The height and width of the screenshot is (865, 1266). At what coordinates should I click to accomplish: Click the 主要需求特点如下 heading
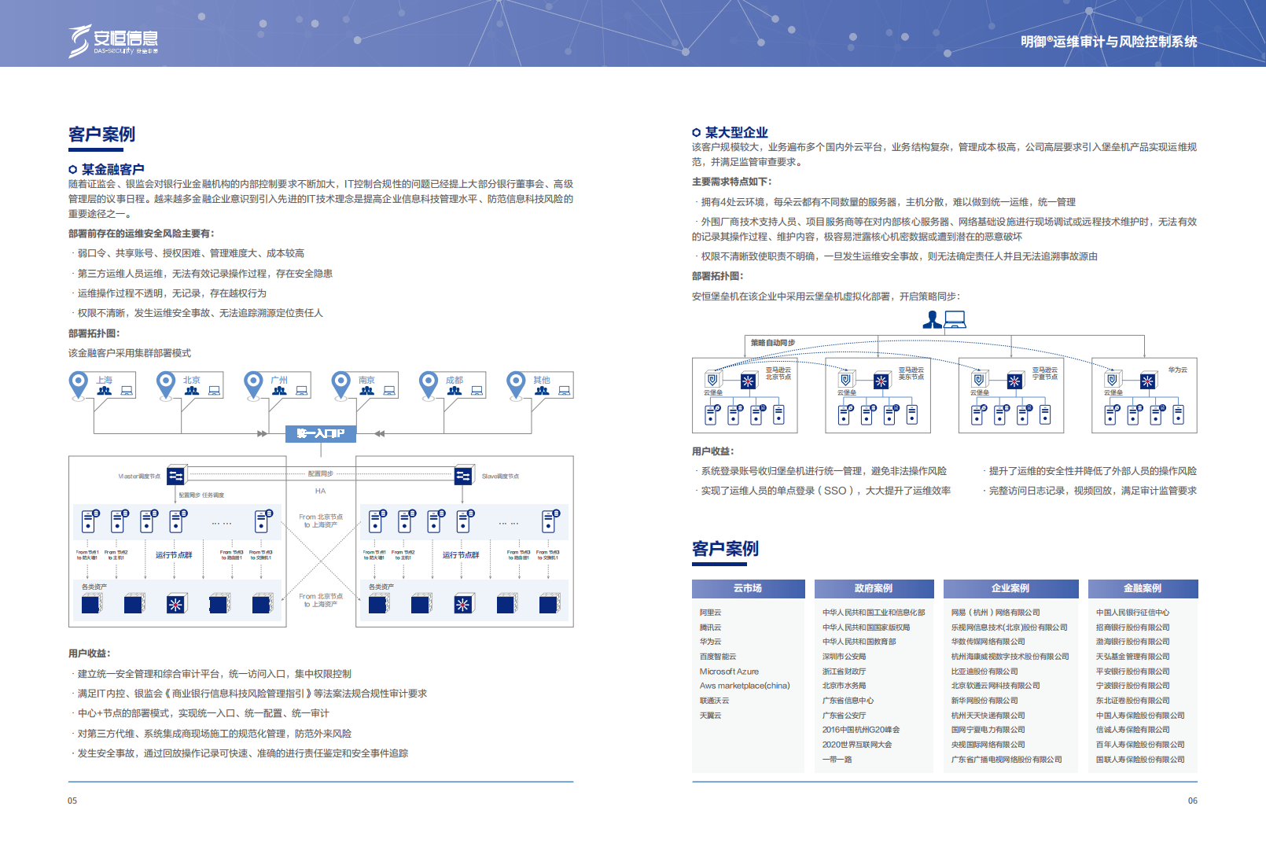(x=731, y=182)
